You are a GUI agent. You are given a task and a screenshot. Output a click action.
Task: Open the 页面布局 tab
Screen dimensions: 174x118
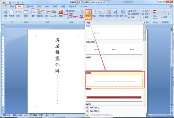(x=30, y=7)
